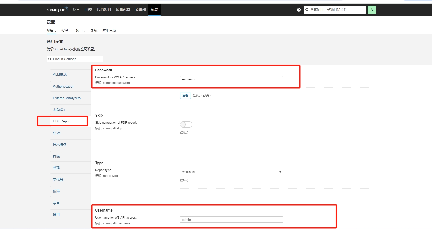Image resolution: width=432 pixels, height=229 pixels.
Task: Open the 应用市场 link
Action: (x=109, y=31)
